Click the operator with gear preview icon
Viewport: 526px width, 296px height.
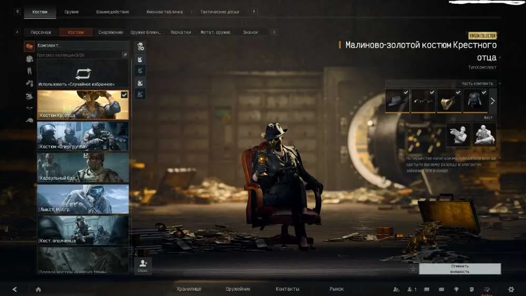pyautogui.click(x=140, y=47)
